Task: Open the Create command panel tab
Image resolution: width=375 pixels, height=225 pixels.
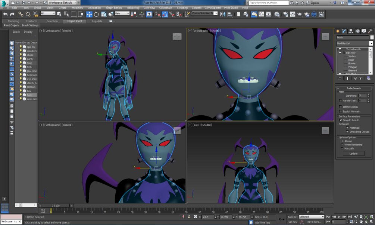Action: pyautogui.click(x=338, y=31)
